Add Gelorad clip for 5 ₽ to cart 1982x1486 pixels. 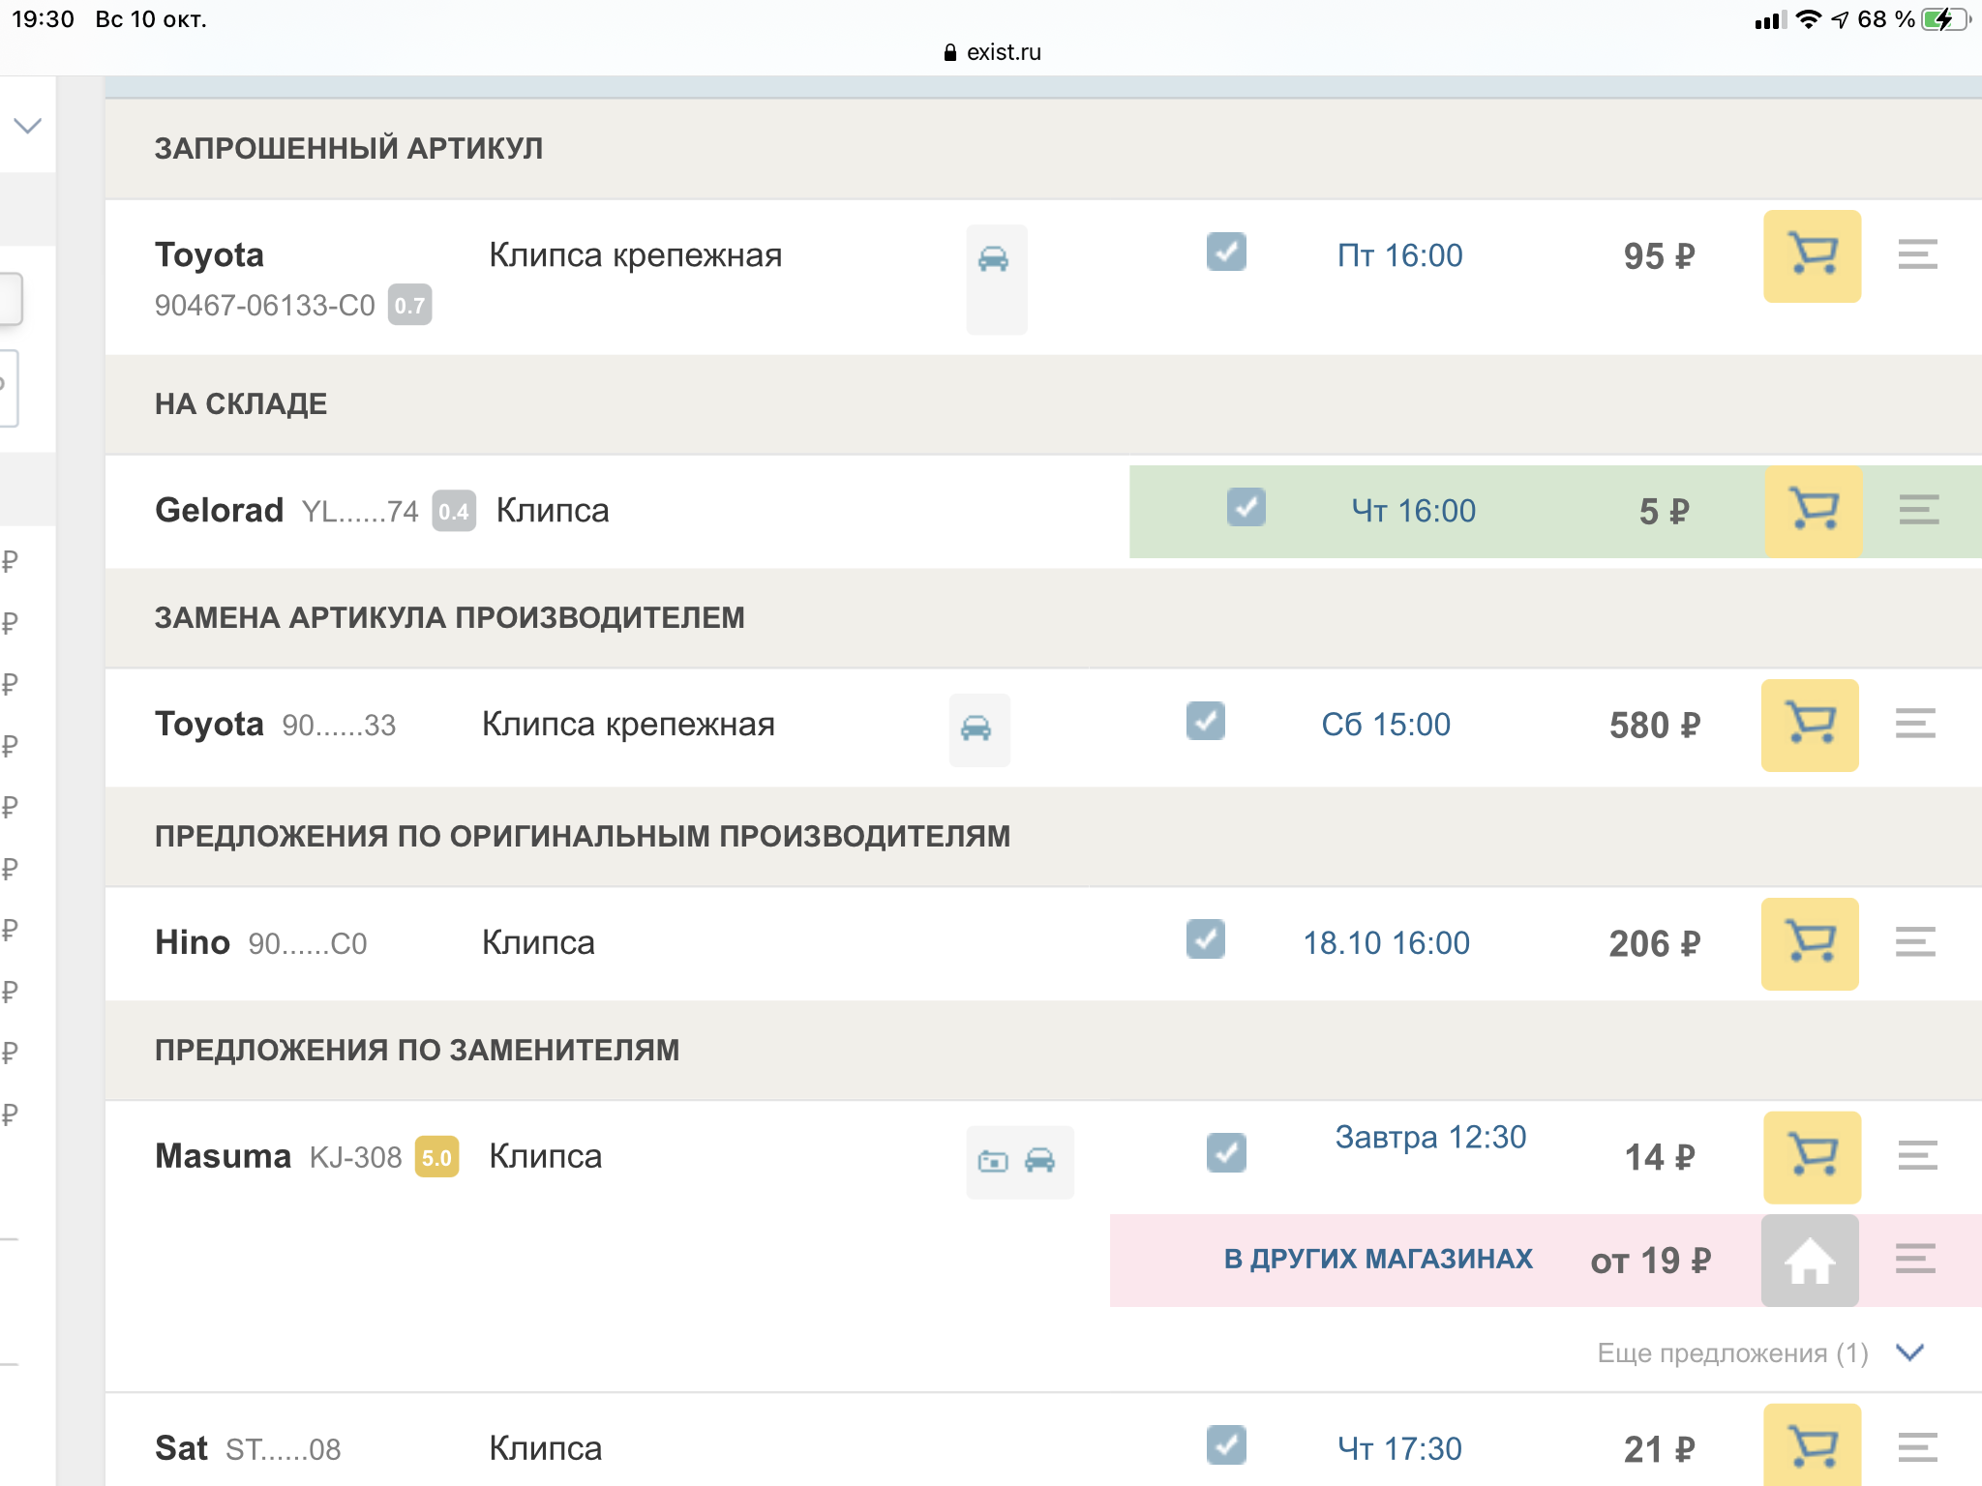1814,511
